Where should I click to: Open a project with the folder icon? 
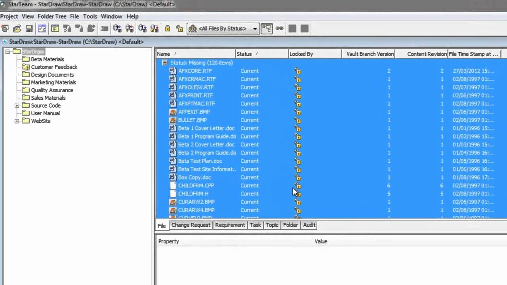pyautogui.click(x=17, y=28)
